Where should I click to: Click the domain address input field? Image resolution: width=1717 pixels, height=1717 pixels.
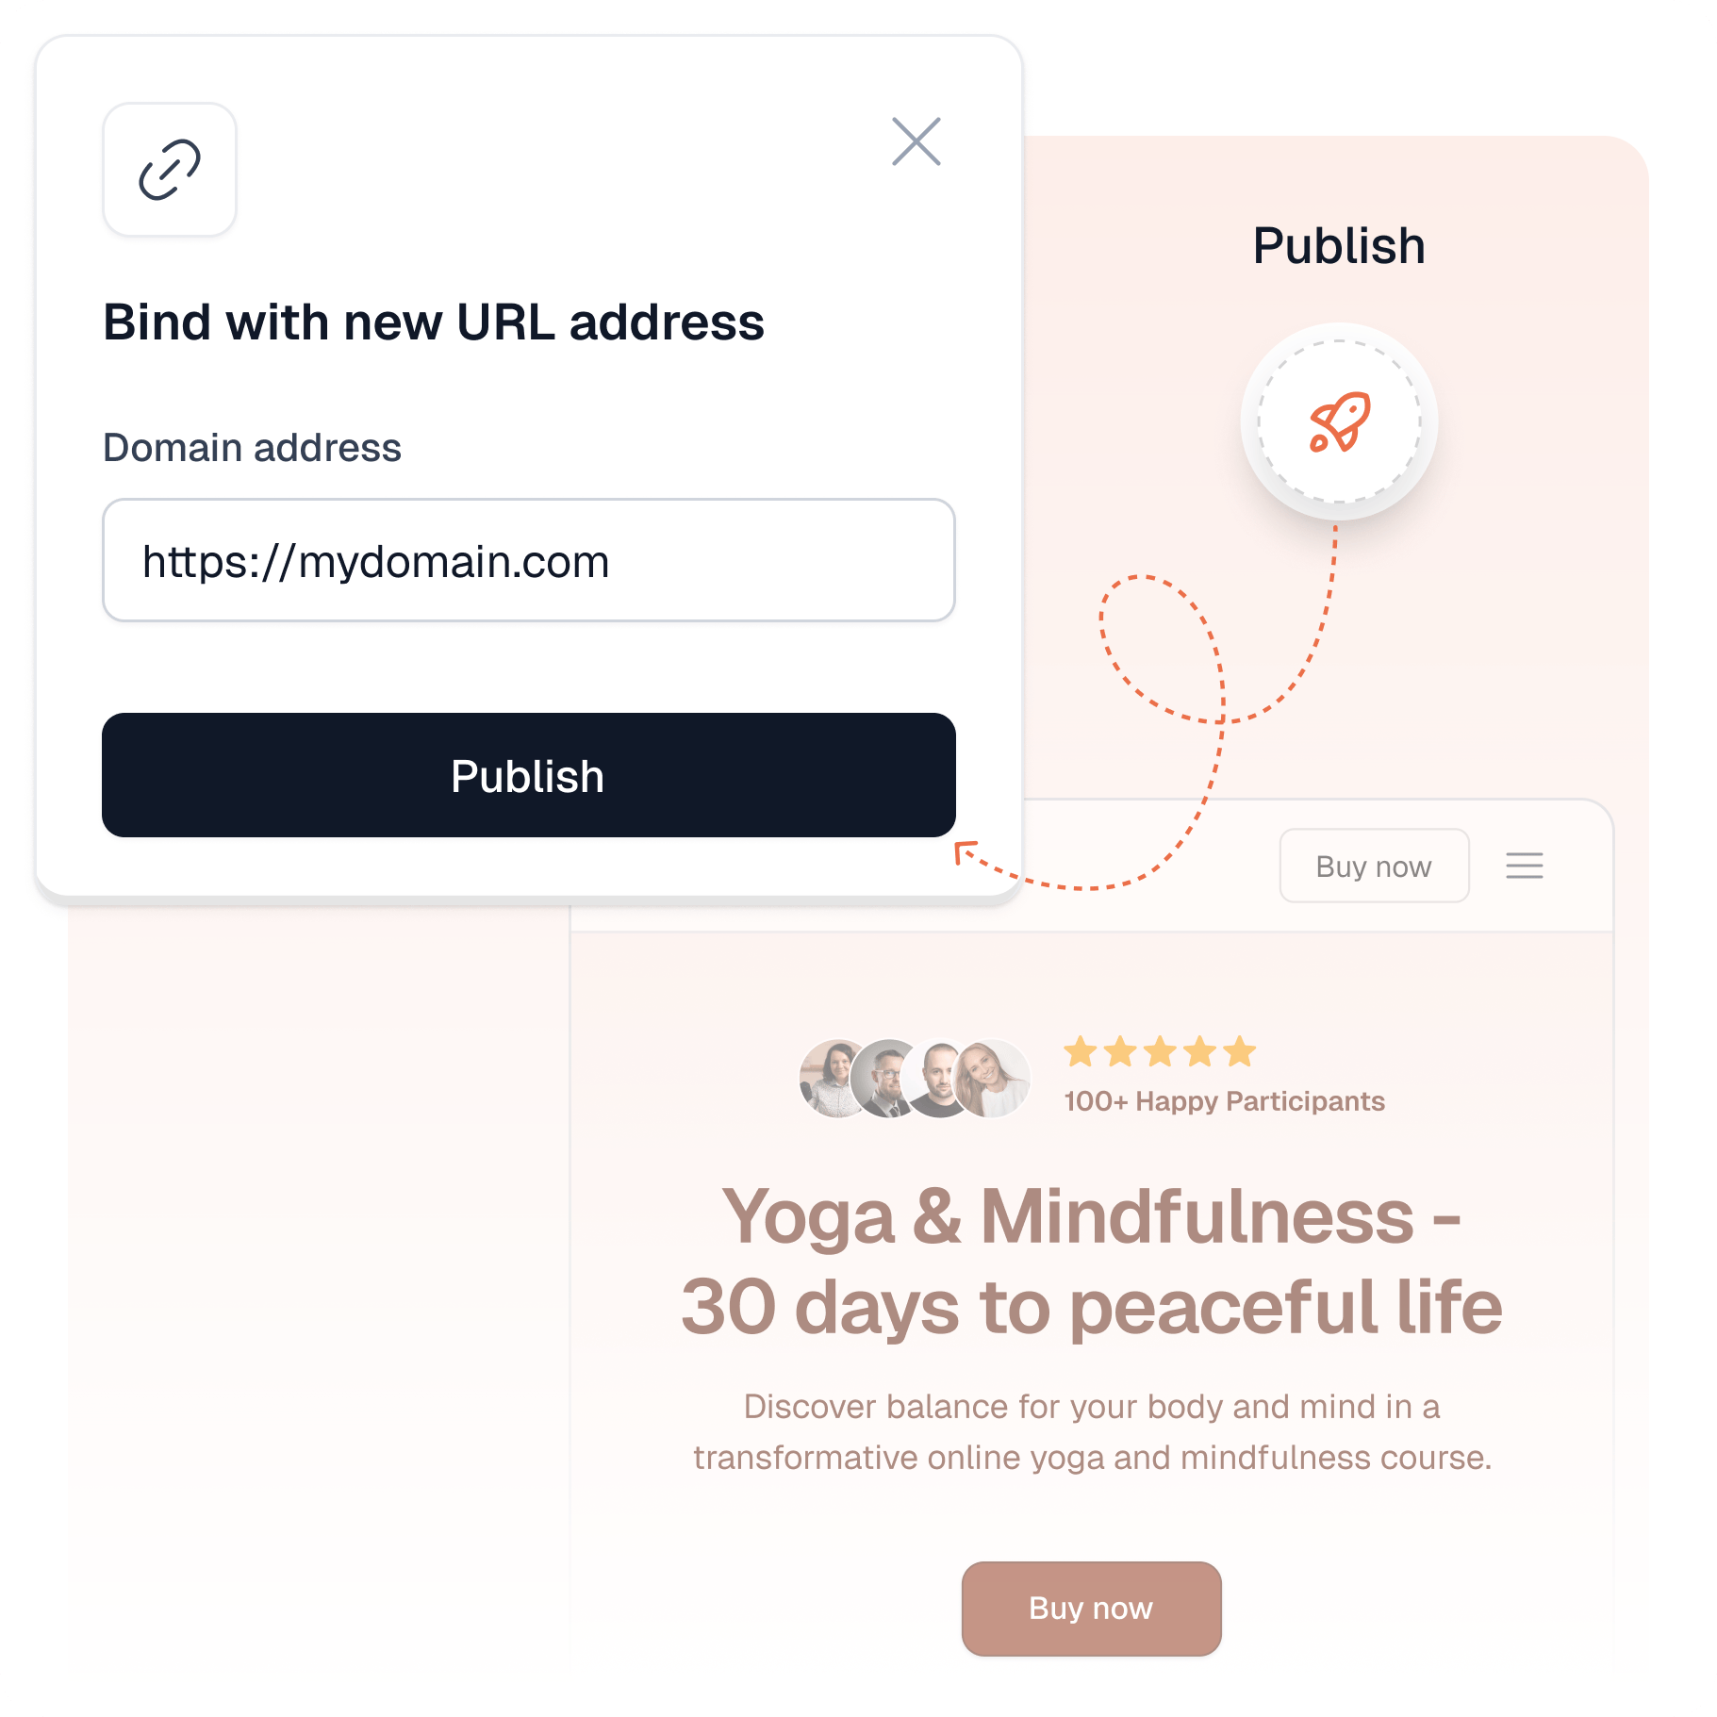[x=529, y=560]
